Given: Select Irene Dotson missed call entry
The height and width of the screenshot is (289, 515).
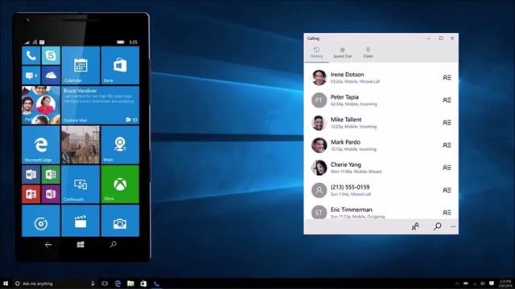Looking at the screenshot, I should [381, 78].
